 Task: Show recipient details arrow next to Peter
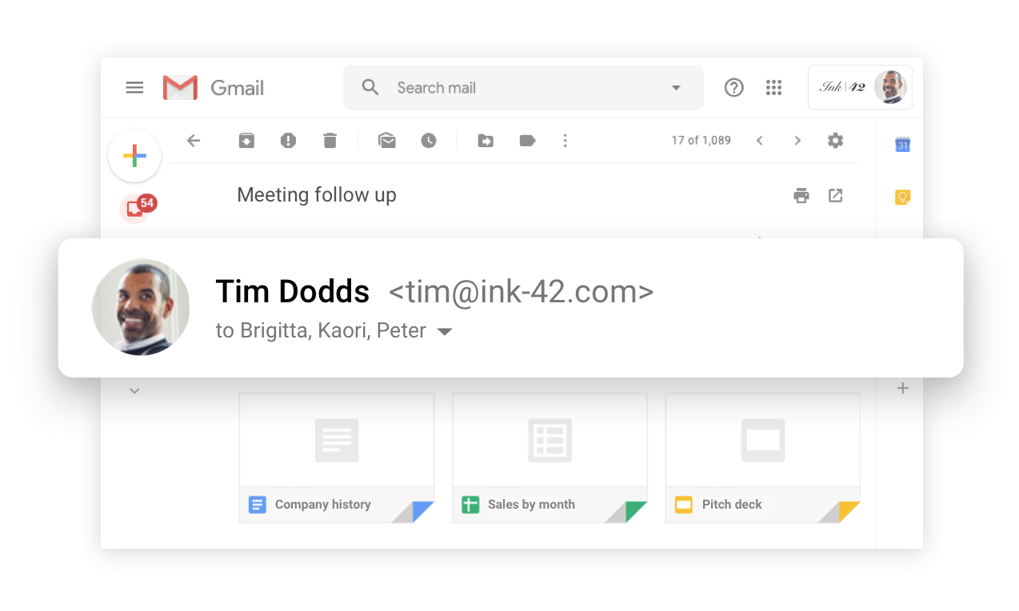[x=445, y=332]
